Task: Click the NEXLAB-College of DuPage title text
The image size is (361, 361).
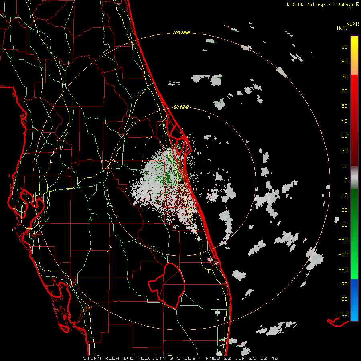Action: coord(321,4)
